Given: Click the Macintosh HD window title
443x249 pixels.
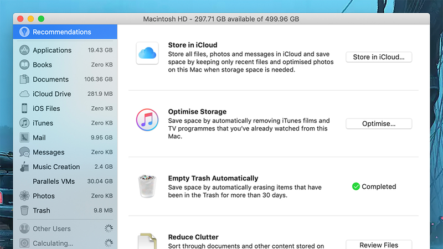Looking at the screenshot, I should (221, 19).
